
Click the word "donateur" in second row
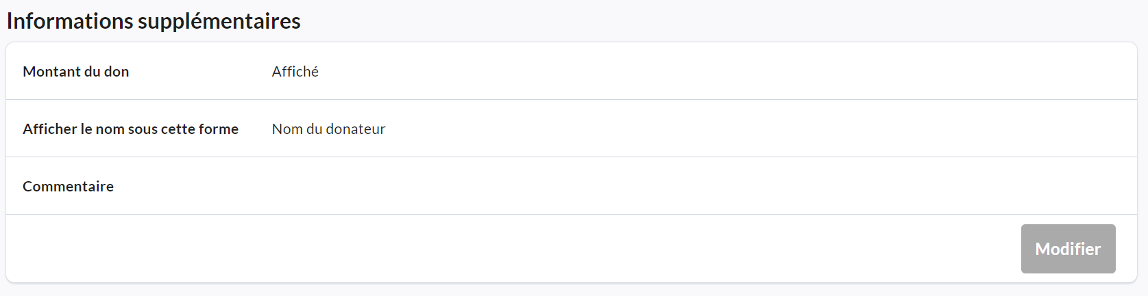coord(356,129)
